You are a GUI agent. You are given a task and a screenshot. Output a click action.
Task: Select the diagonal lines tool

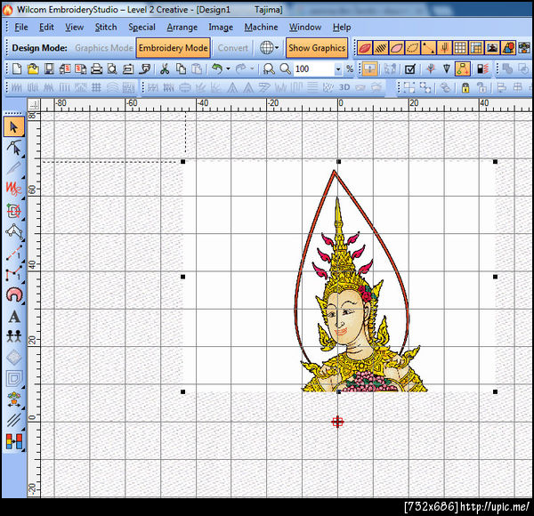(13, 420)
